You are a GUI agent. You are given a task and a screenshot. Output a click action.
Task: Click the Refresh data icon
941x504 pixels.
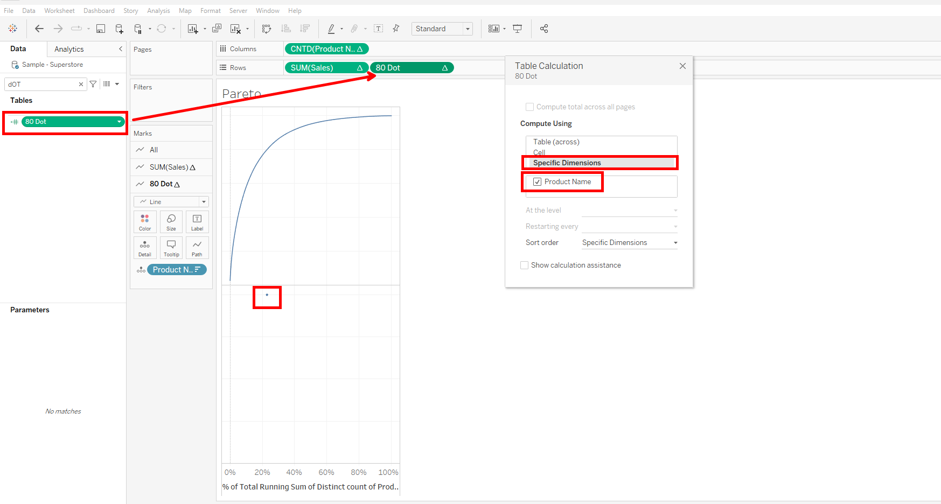coord(161,29)
